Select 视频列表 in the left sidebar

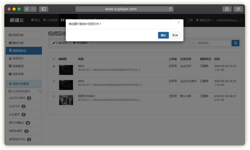pyautogui.click(x=24, y=35)
